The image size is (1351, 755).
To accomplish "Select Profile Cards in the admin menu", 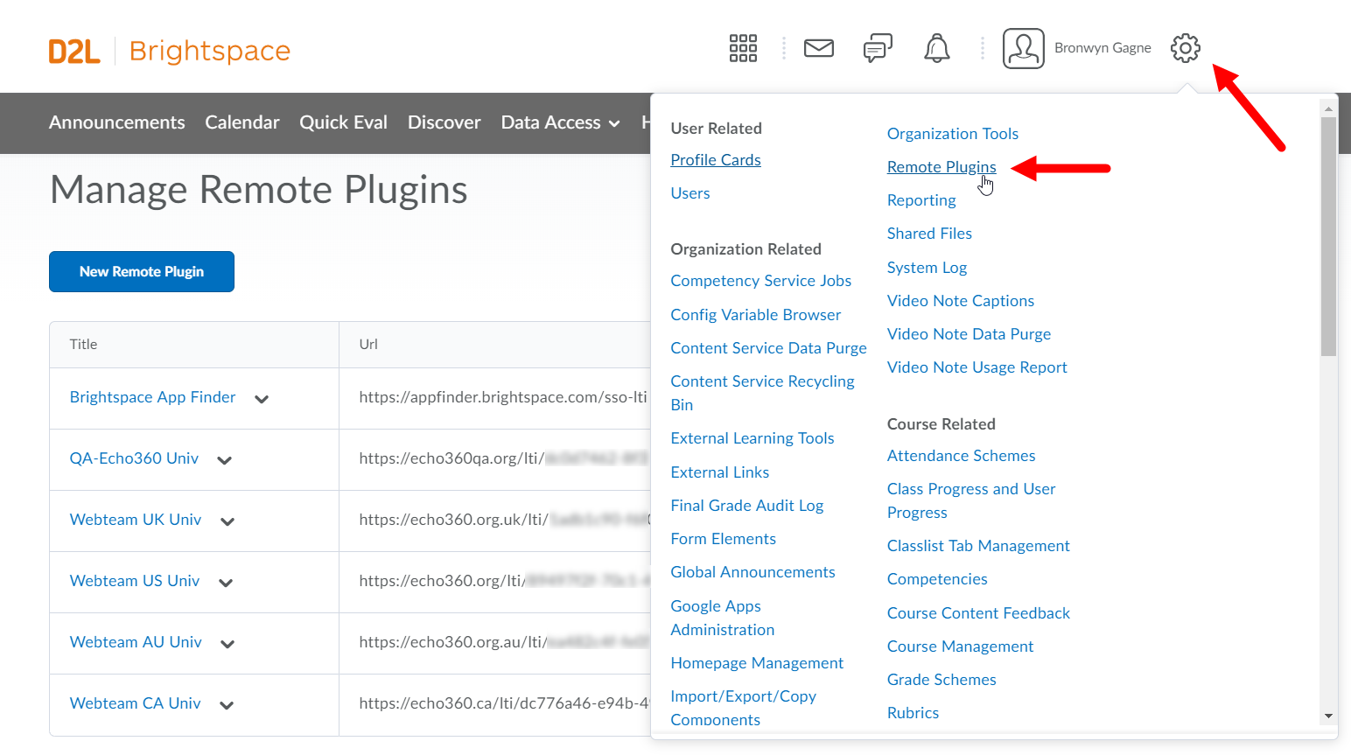I will click(716, 160).
